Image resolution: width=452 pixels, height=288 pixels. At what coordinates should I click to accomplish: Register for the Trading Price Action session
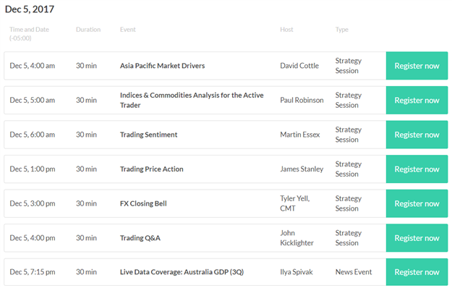pyautogui.click(x=417, y=169)
